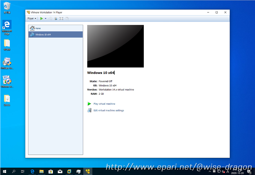Click the active VMware Player taskbar button
Image resolution: width=255 pixels, height=175 pixels.
88,171
